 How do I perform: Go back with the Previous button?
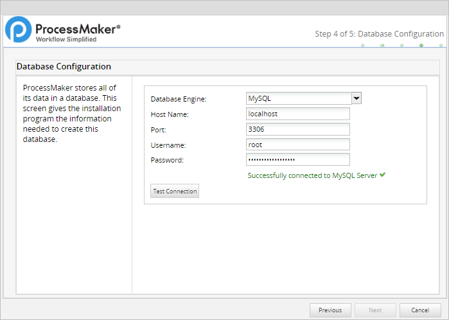pos(330,310)
